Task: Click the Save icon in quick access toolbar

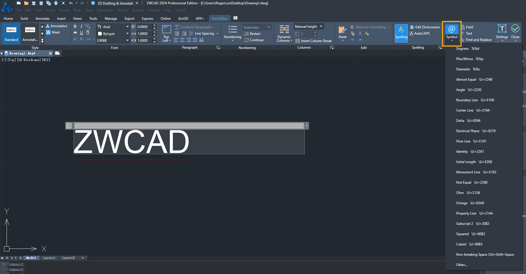Action: [x=34, y=3]
